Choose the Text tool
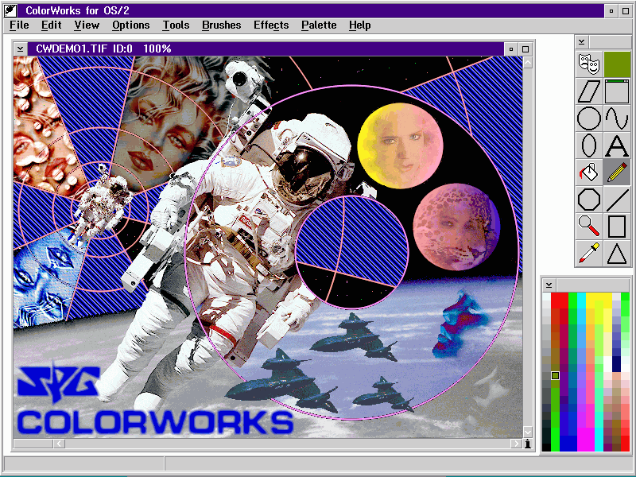The width and height of the screenshot is (636, 477). pyautogui.click(x=618, y=145)
